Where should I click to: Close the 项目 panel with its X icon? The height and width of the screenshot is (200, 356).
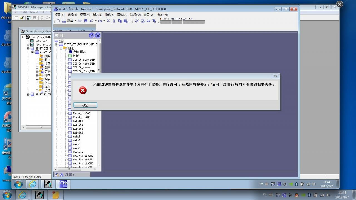click(x=98, y=35)
